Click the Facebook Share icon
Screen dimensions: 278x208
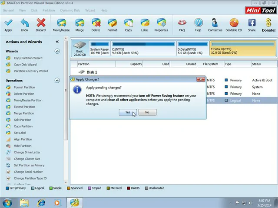click(x=252, y=24)
